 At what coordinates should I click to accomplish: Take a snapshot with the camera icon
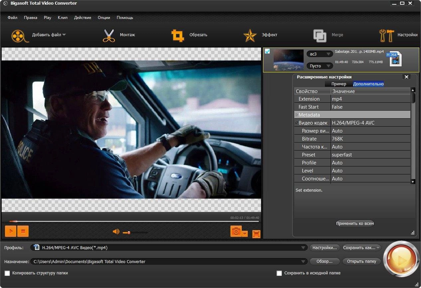tap(236, 231)
